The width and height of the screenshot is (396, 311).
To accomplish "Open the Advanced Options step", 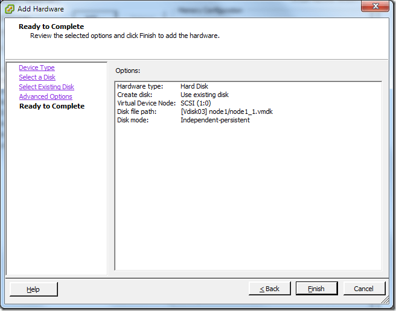I will click(45, 96).
